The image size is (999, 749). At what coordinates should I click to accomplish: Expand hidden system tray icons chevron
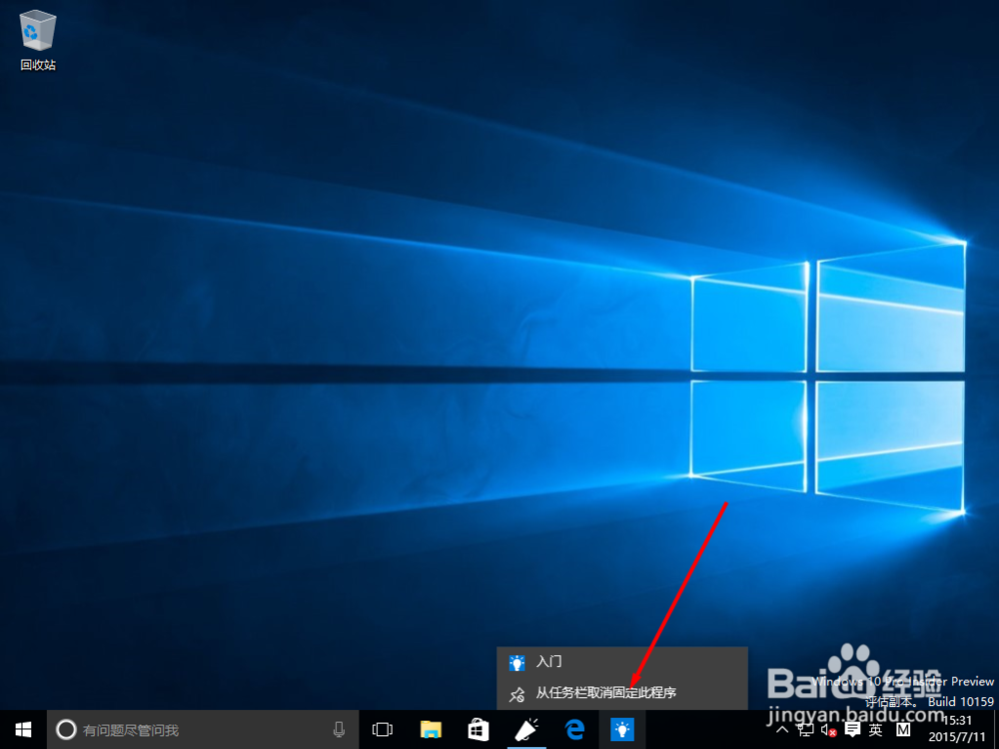[783, 730]
